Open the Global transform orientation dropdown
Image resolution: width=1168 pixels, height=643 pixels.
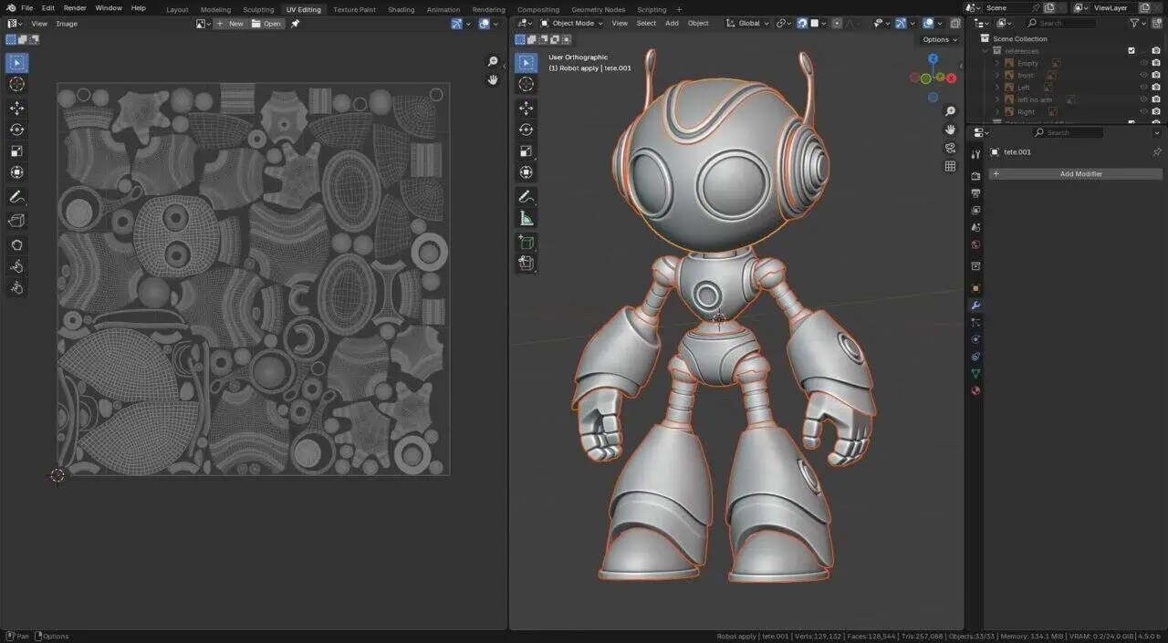[748, 23]
